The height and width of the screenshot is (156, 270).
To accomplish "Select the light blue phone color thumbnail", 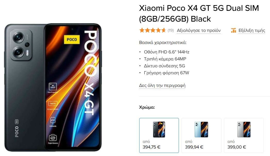I will click(201, 130).
